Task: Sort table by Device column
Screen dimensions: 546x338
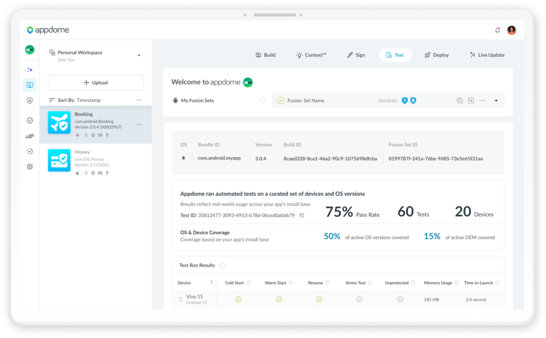Action: 211,283
